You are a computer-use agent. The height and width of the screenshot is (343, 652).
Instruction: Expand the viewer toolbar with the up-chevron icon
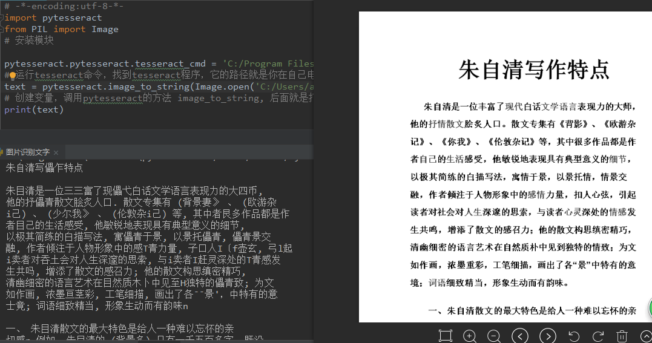click(646, 336)
